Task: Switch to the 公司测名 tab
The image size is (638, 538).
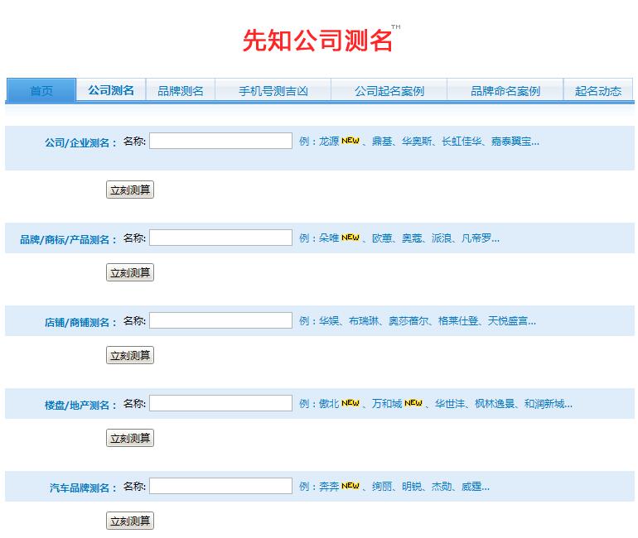Action: coord(111,90)
